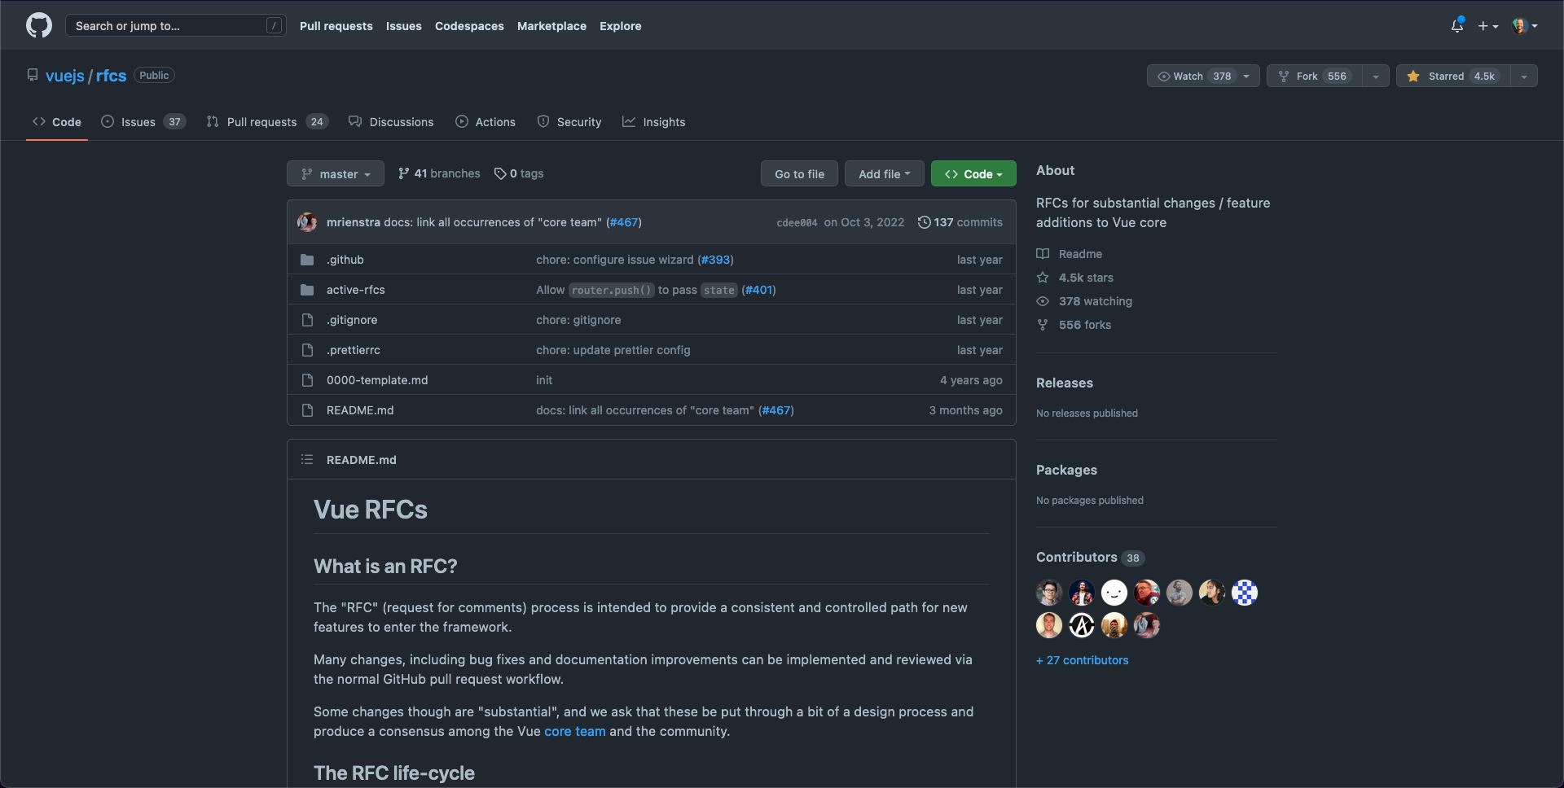Screen dimensions: 1564x788
Task: Open the Security tab
Action: (569, 122)
